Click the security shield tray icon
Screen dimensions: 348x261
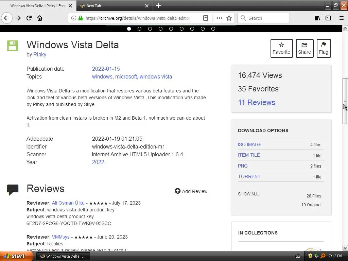click(x=310, y=256)
